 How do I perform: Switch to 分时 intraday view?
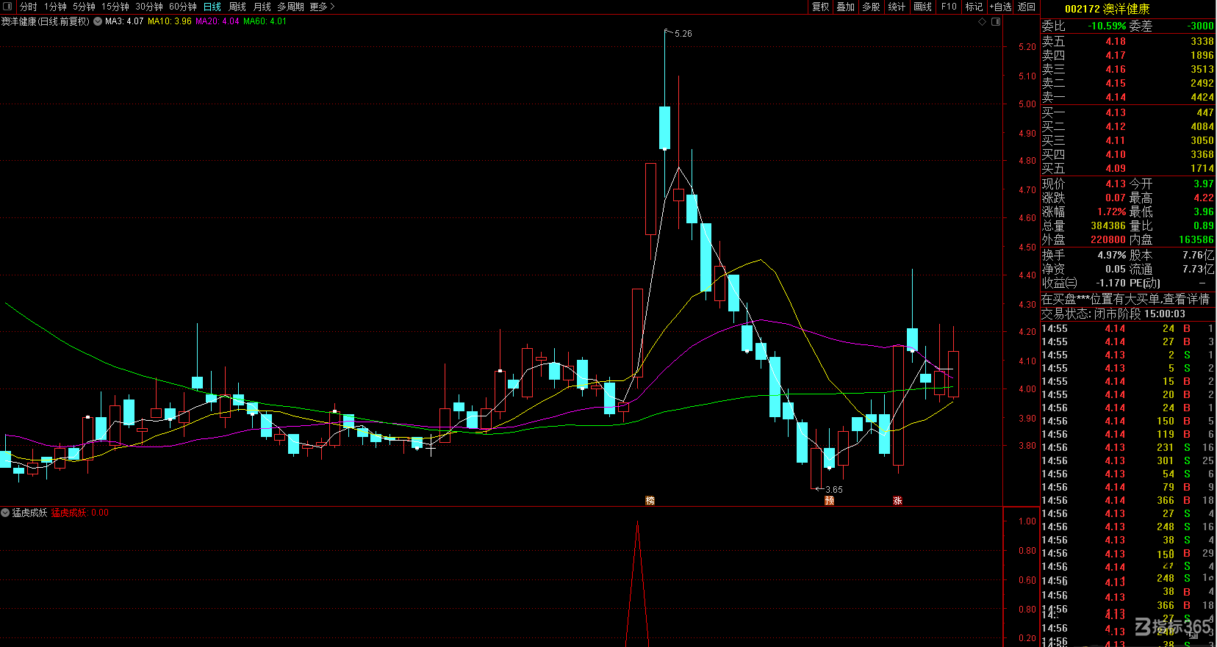28,7
